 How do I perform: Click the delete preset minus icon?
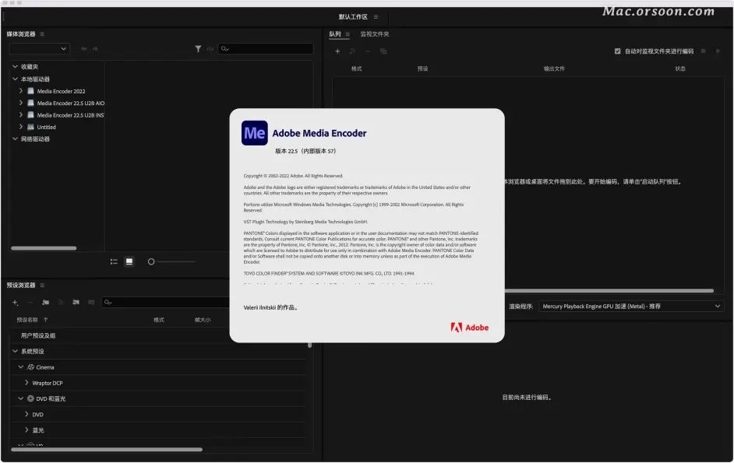coord(30,303)
